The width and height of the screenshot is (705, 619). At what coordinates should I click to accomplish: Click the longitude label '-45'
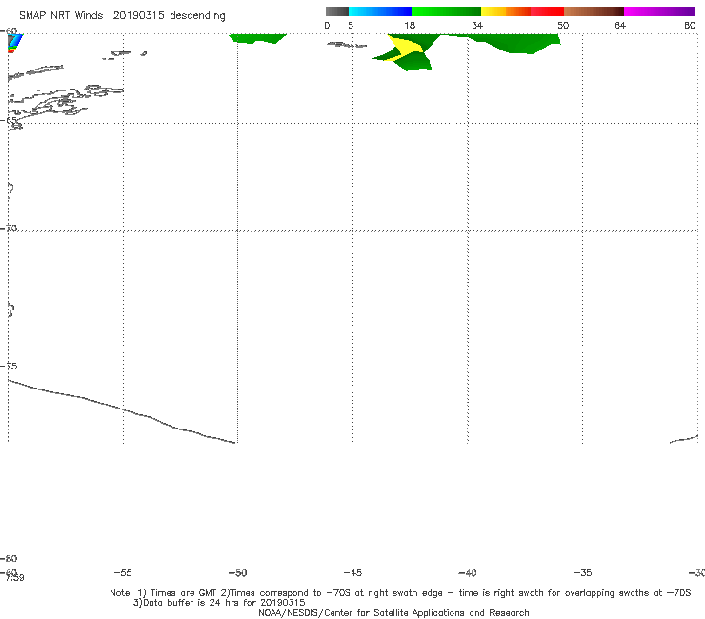[352, 572]
